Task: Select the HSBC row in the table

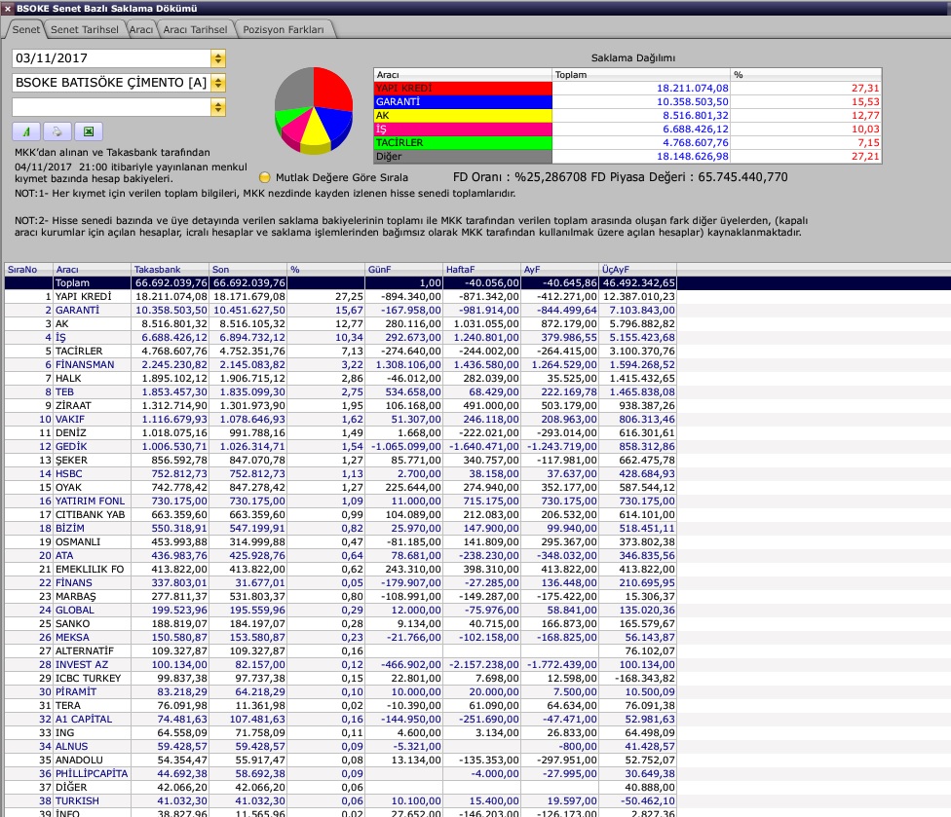Action: click(340, 474)
